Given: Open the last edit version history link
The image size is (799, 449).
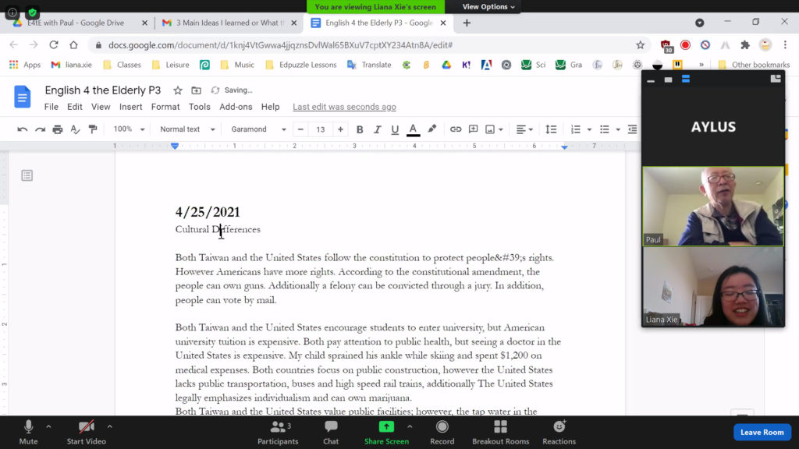Looking at the screenshot, I should point(344,107).
